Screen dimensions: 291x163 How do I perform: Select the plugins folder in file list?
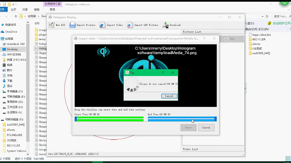[x=42, y=34]
